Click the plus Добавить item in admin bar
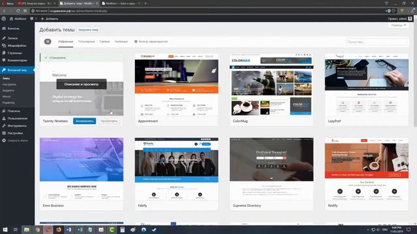Image resolution: width=417 pixels, height=234 pixels. pos(50,19)
